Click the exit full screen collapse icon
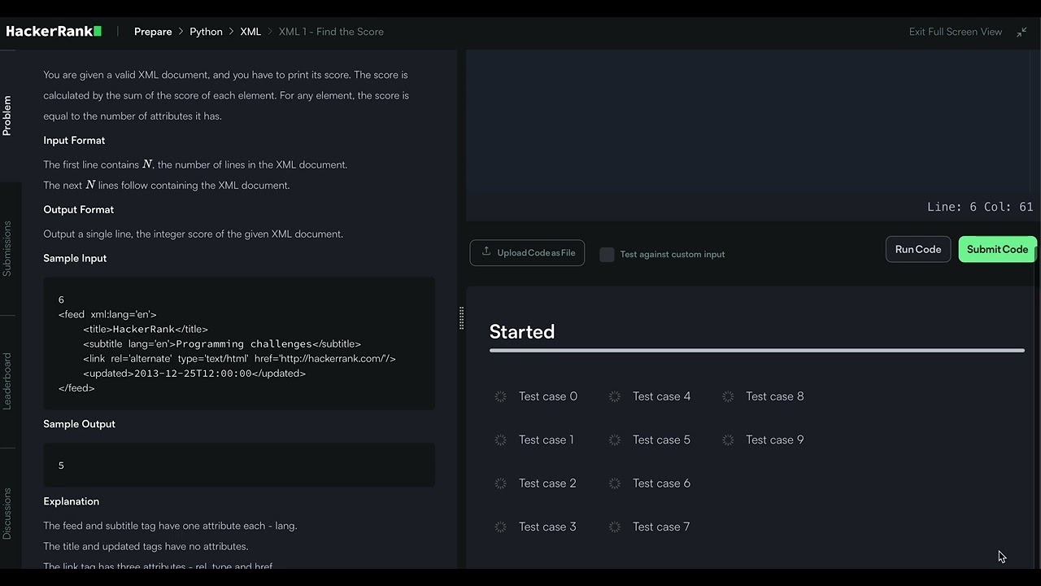The width and height of the screenshot is (1041, 586). click(x=1021, y=32)
